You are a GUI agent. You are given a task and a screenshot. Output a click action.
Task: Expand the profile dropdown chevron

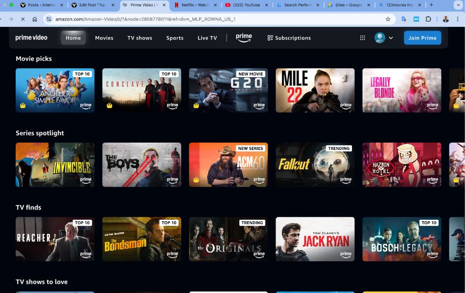pos(391,38)
